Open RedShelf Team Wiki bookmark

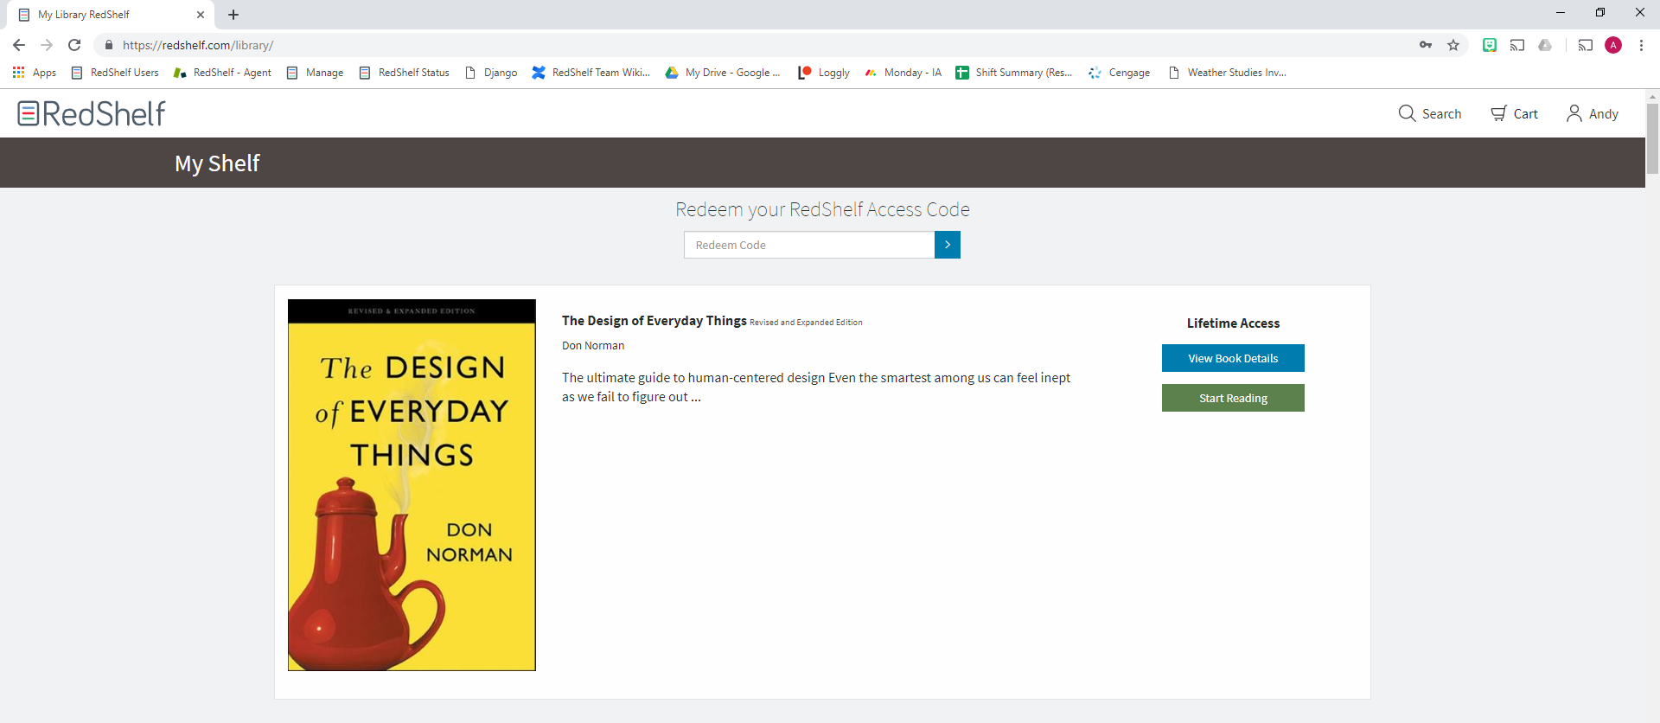point(591,73)
